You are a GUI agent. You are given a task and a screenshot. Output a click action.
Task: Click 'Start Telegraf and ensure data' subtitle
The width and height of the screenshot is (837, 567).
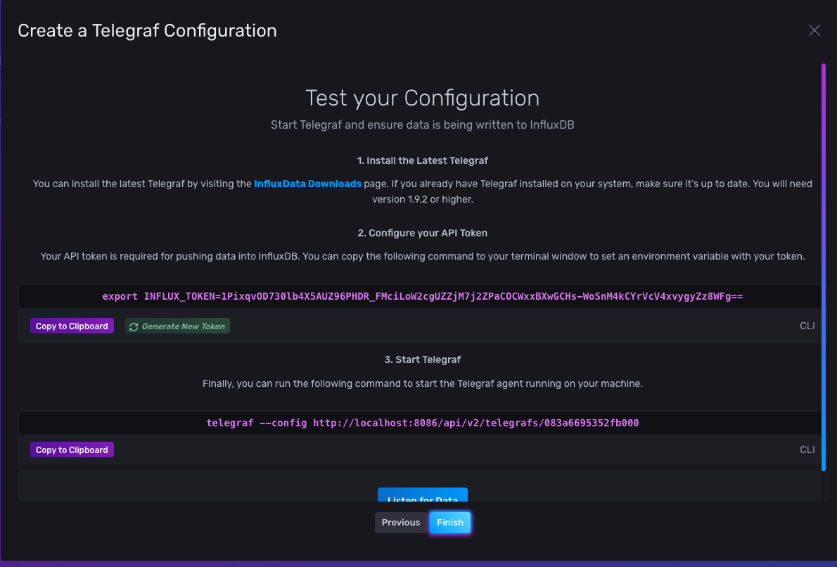coord(422,125)
